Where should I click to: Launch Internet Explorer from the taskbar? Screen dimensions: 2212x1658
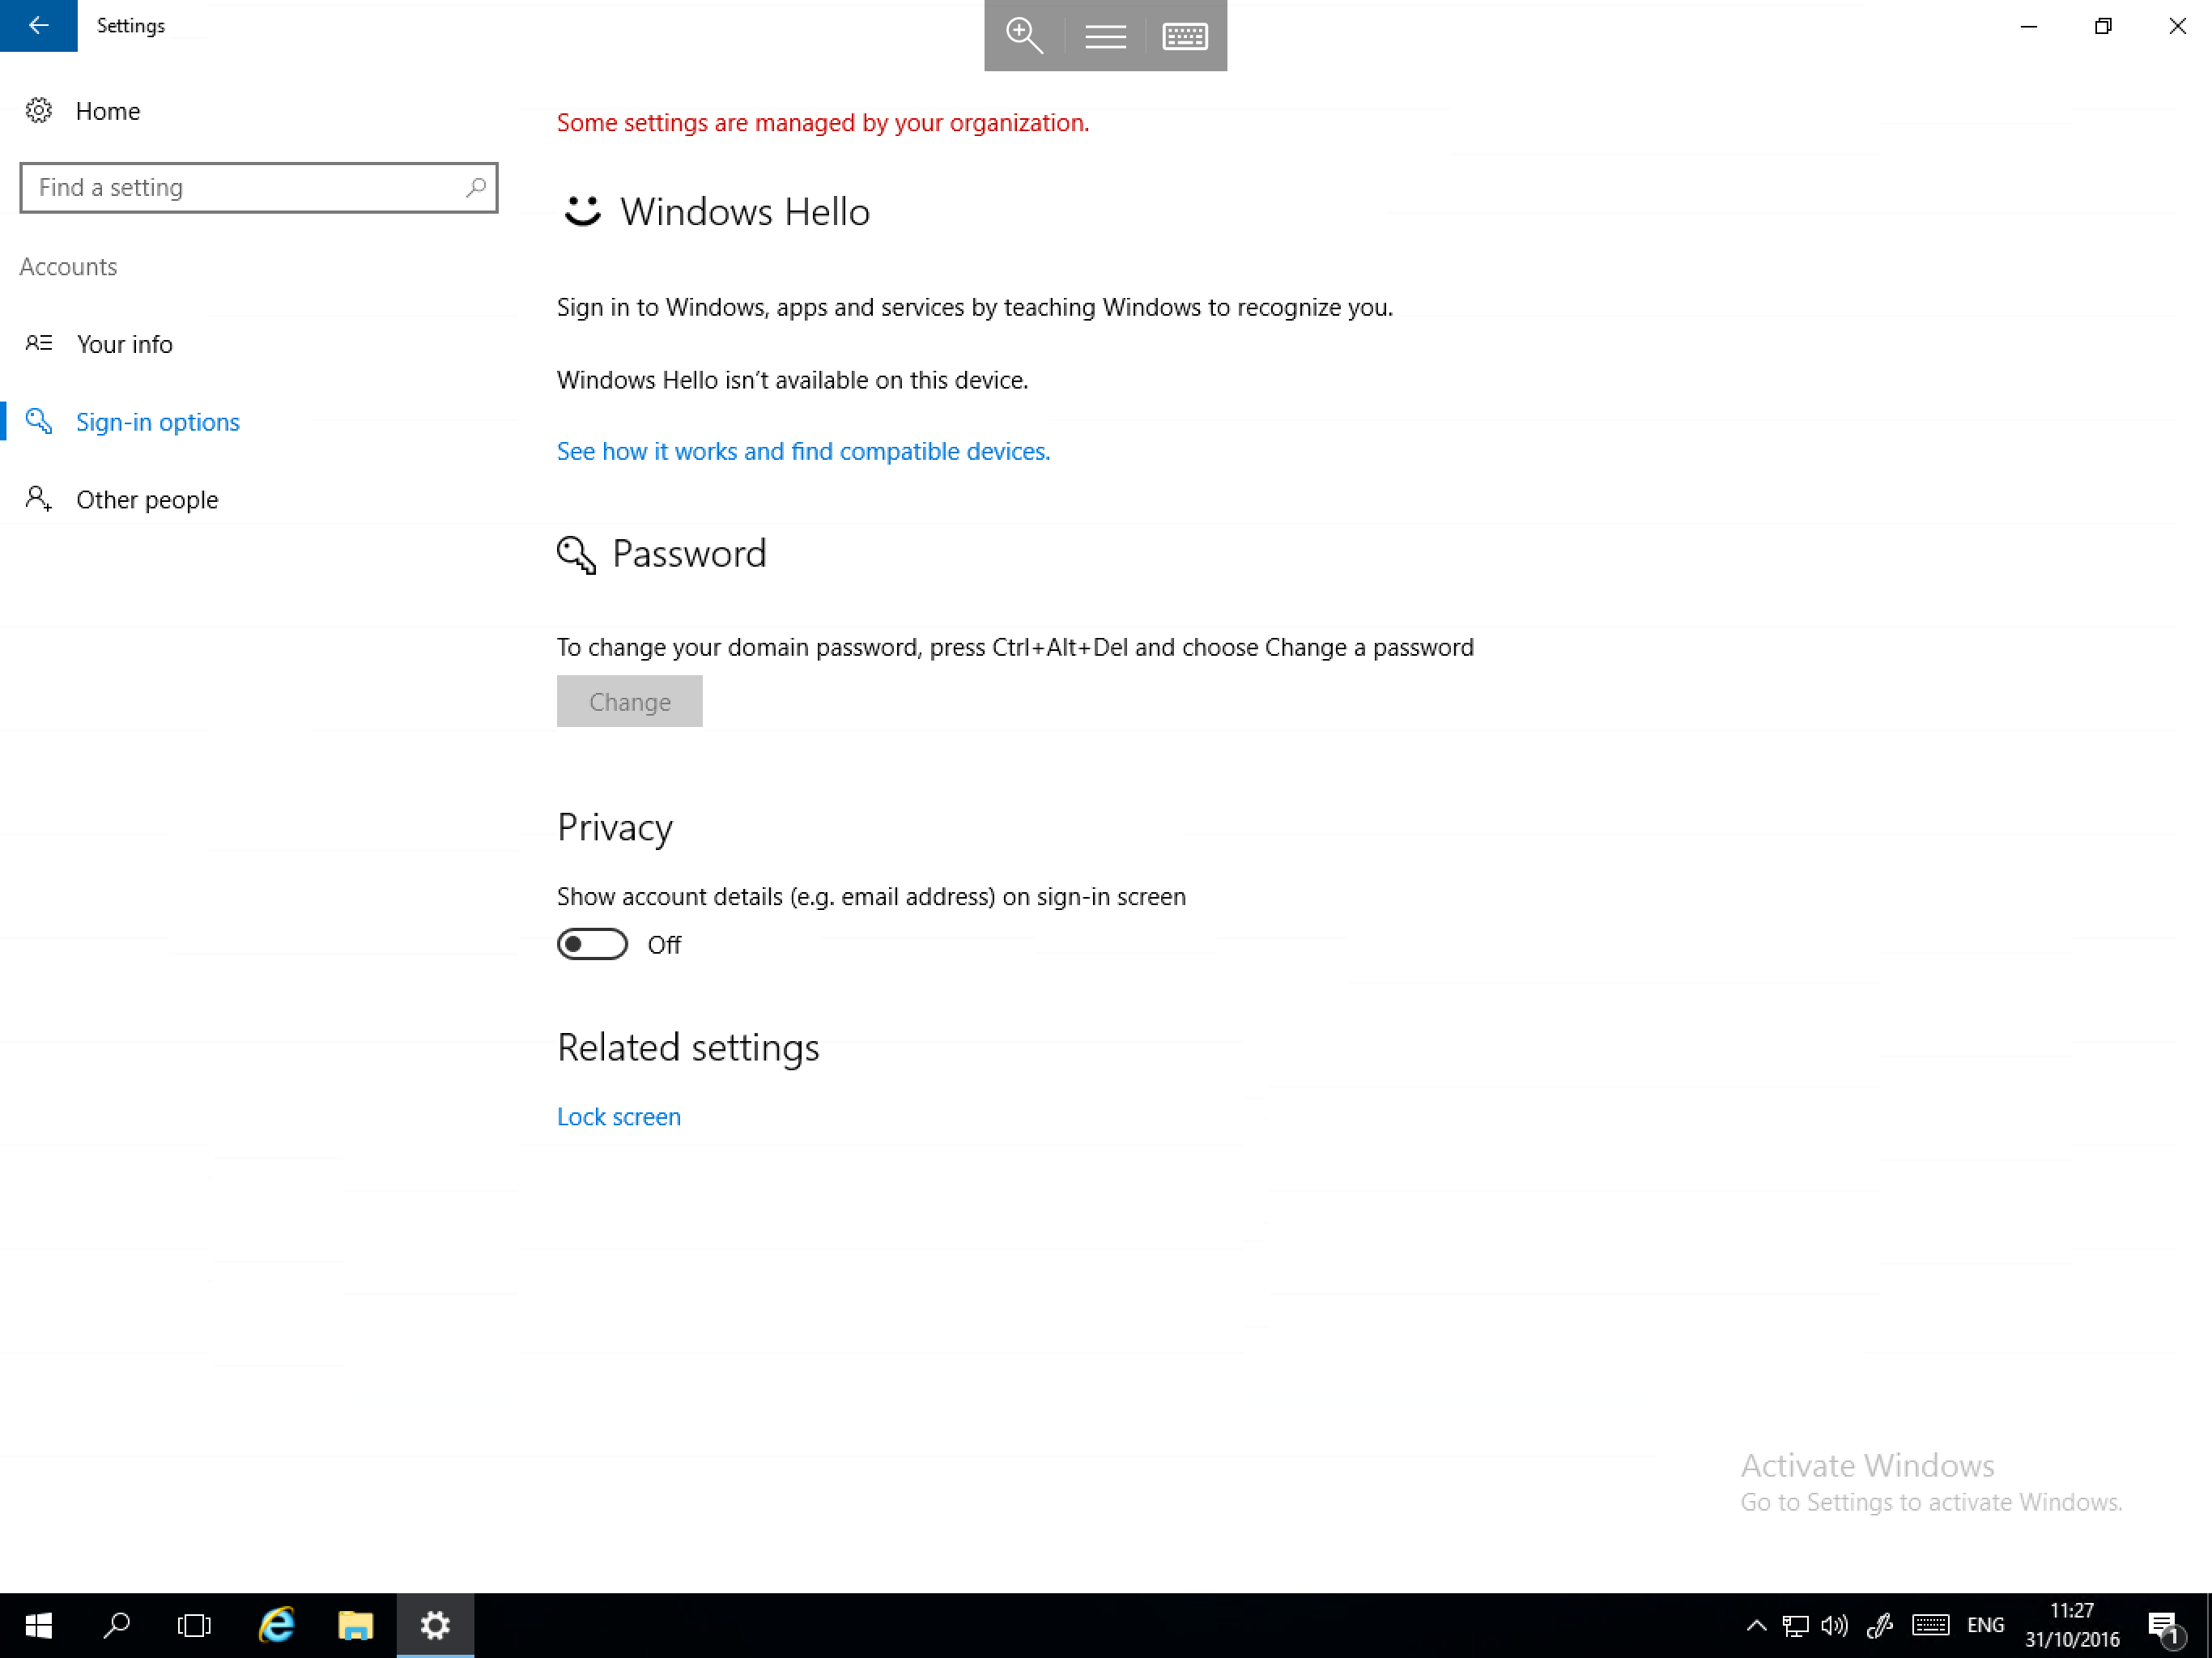click(x=276, y=1626)
